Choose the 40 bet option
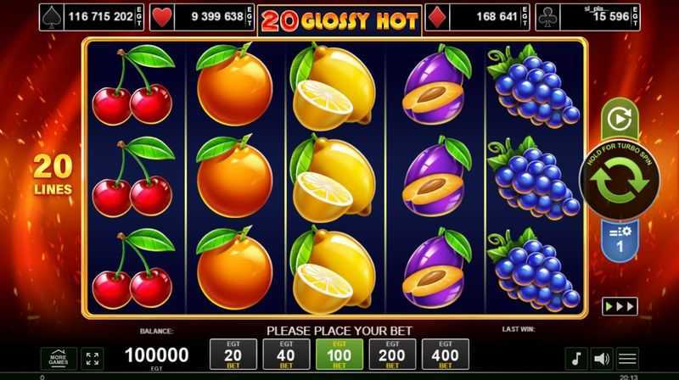The image size is (679, 380). pyautogui.click(x=286, y=355)
